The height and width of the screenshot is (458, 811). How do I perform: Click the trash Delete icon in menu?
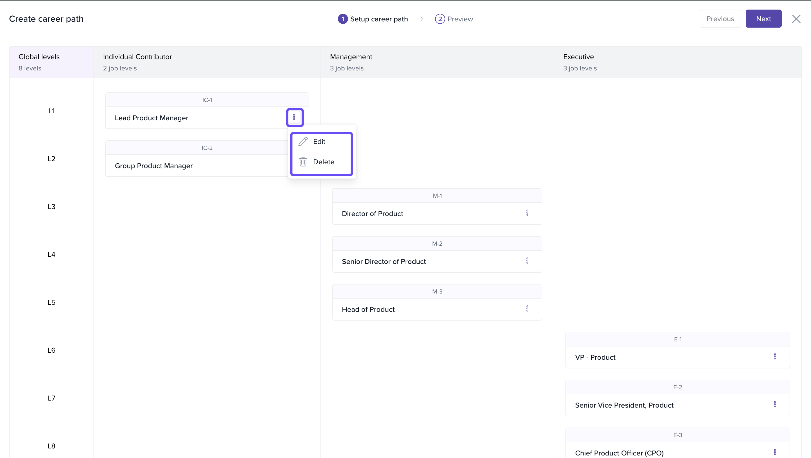303,162
